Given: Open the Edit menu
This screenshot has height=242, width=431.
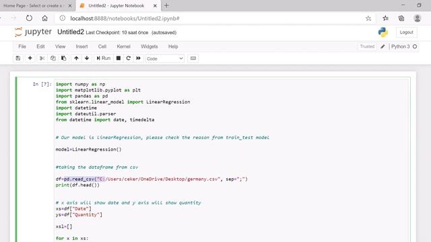Looking at the screenshot, I should click(x=40, y=46).
